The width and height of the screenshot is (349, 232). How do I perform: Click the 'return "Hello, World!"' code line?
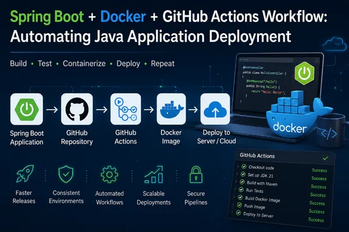(x=268, y=92)
